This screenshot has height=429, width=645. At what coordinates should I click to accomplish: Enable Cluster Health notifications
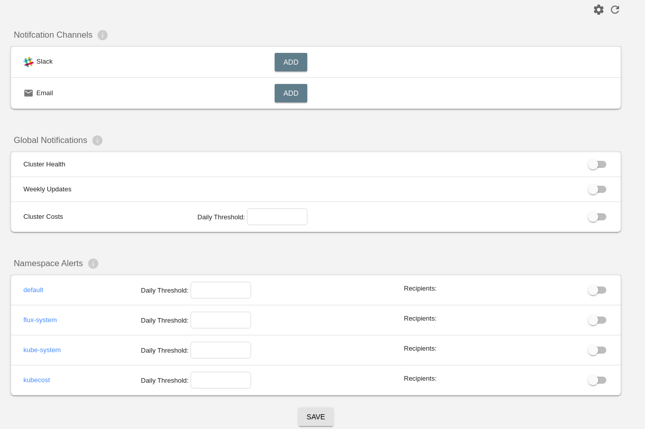(597, 164)
